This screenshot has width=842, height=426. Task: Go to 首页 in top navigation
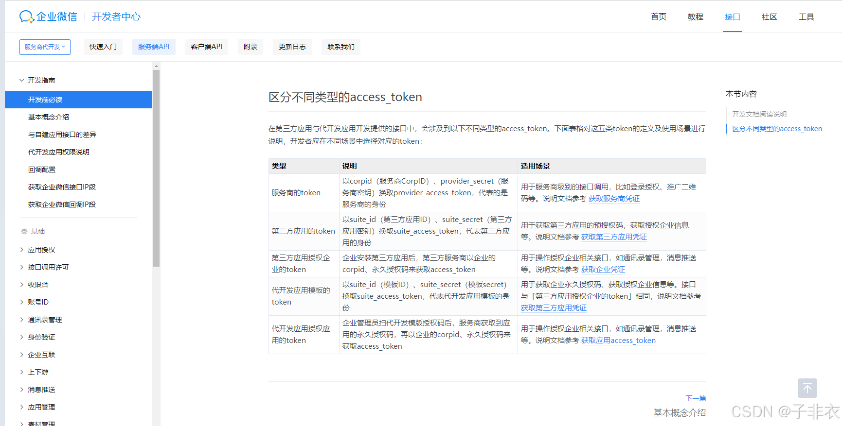[659, 17]
